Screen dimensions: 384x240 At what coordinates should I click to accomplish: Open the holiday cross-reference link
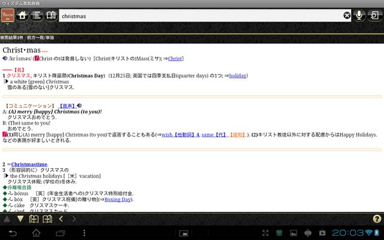pos(237,76)
